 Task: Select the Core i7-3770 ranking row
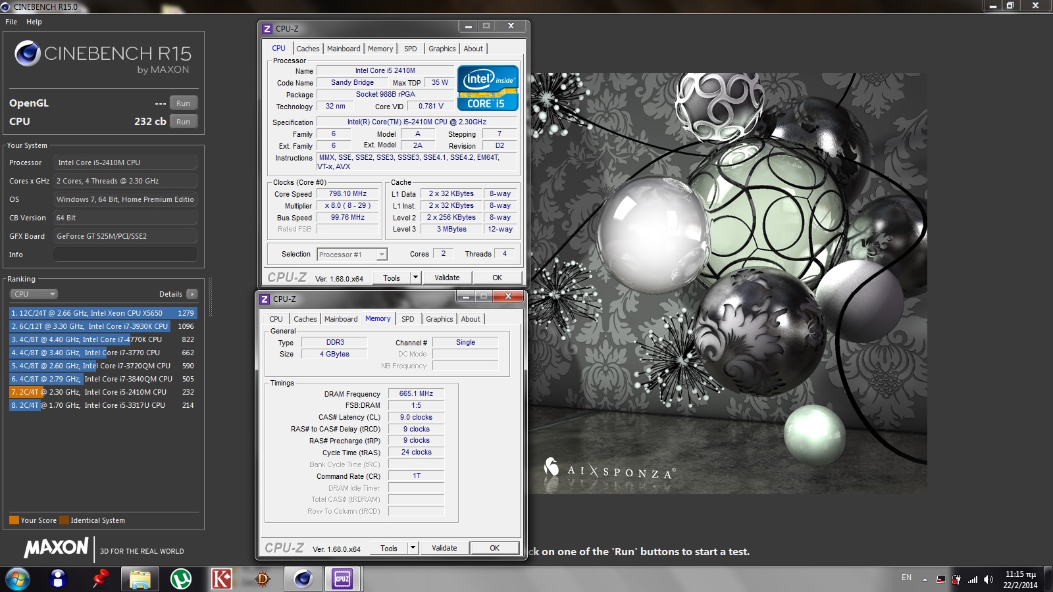(103, 353)
